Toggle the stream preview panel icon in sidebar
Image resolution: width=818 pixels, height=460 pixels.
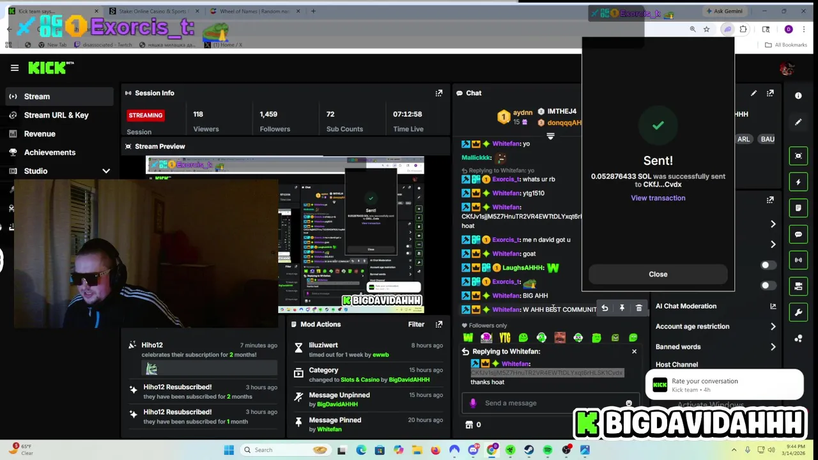pyautogui.click(x=798, y=156)
